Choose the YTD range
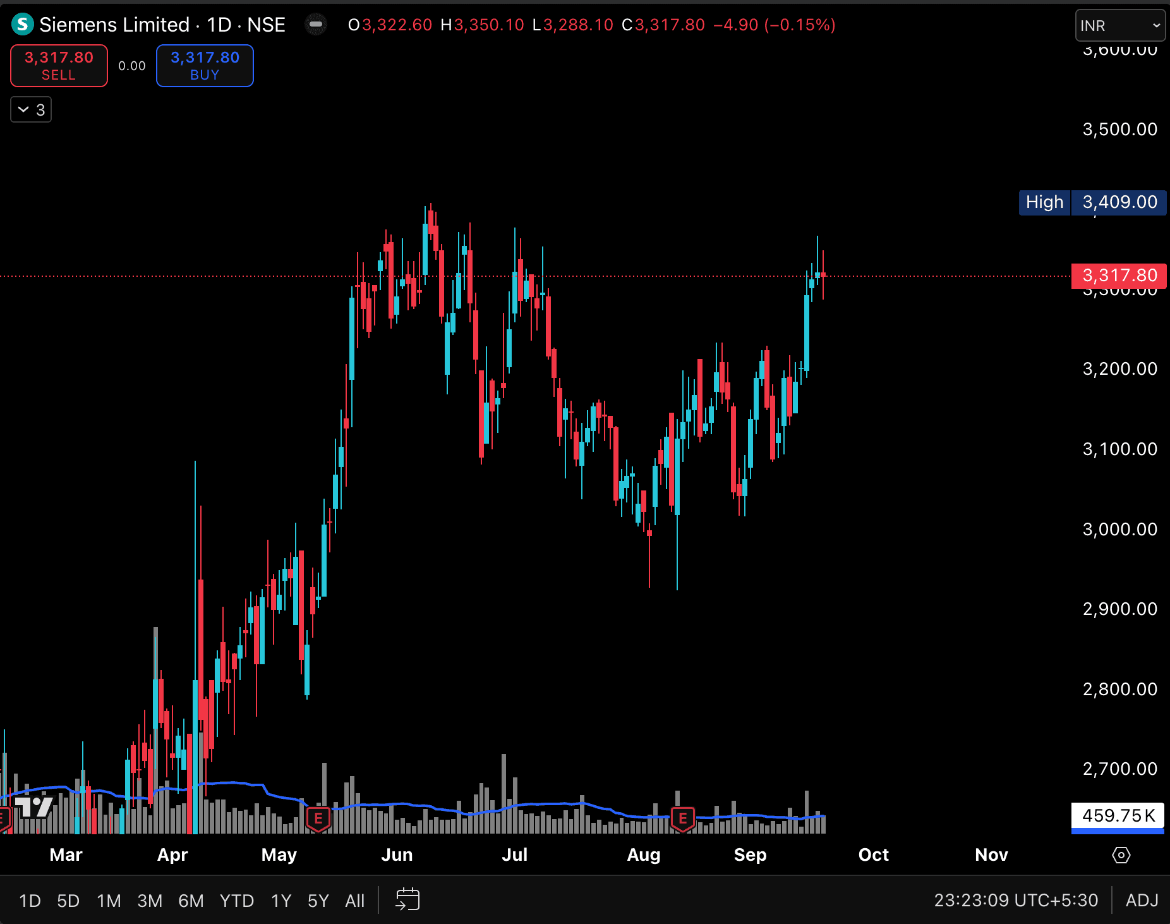The image size is (1170, 924). [x=237, y=901]
